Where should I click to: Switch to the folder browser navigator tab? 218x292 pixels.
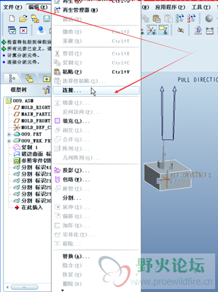[x=29, y=78]
